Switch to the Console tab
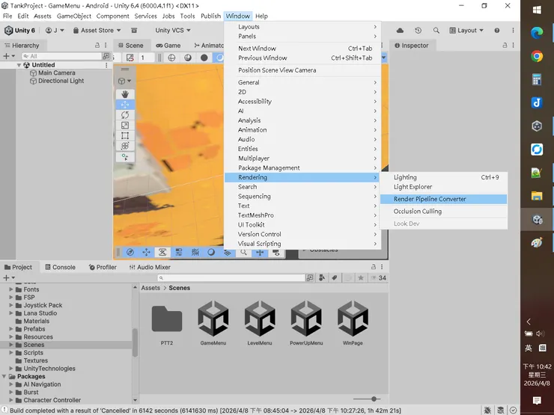 click(59, 267)
